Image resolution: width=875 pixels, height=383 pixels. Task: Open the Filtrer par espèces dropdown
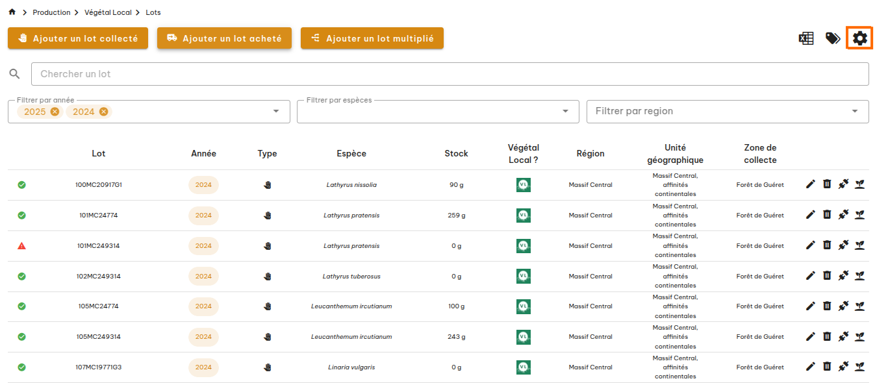(x=565, y=112)
